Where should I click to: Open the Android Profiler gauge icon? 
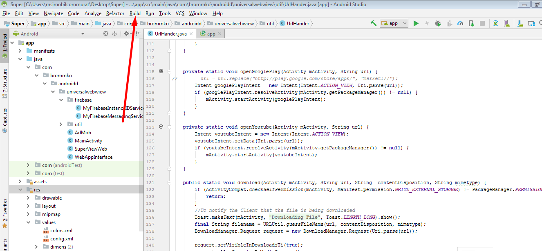coord(460,23)
